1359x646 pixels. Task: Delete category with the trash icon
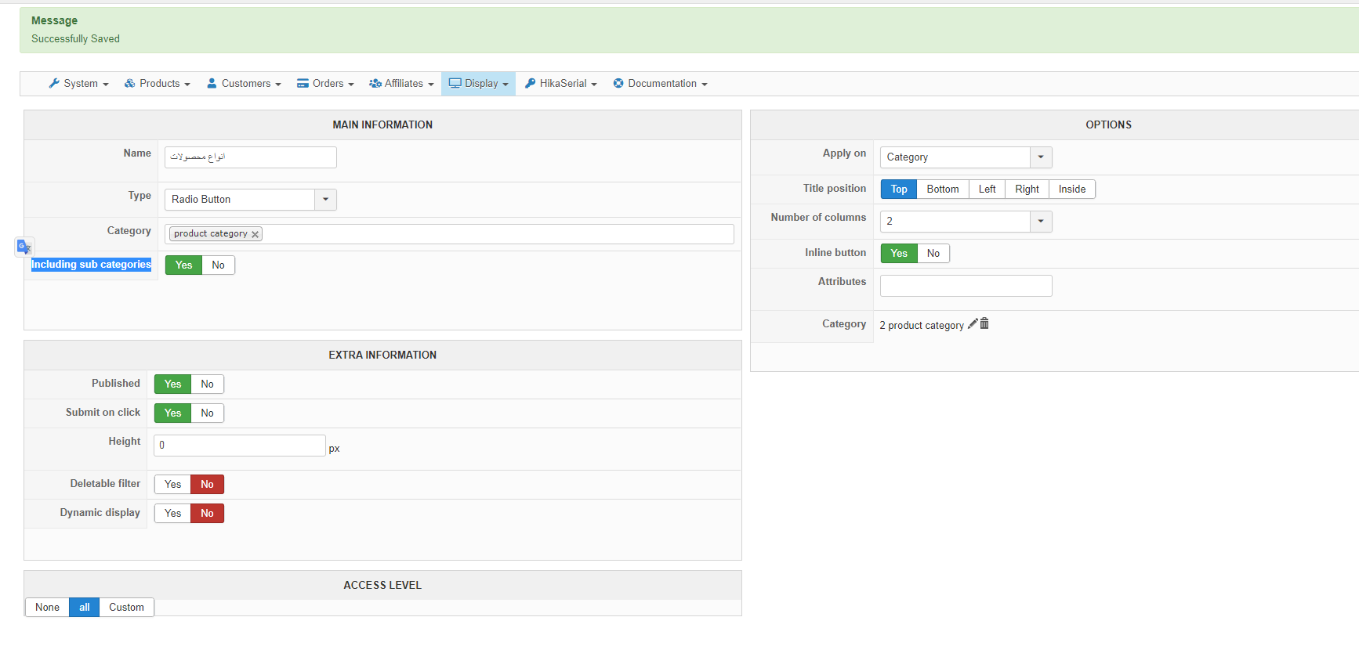tap(984, 323)
